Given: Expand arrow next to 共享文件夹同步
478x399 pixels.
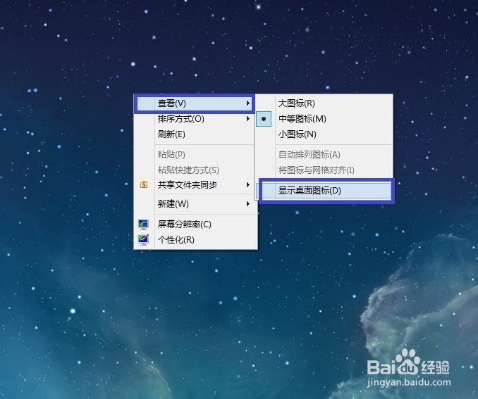Looking at the screenshot, I should pos(248,185).
